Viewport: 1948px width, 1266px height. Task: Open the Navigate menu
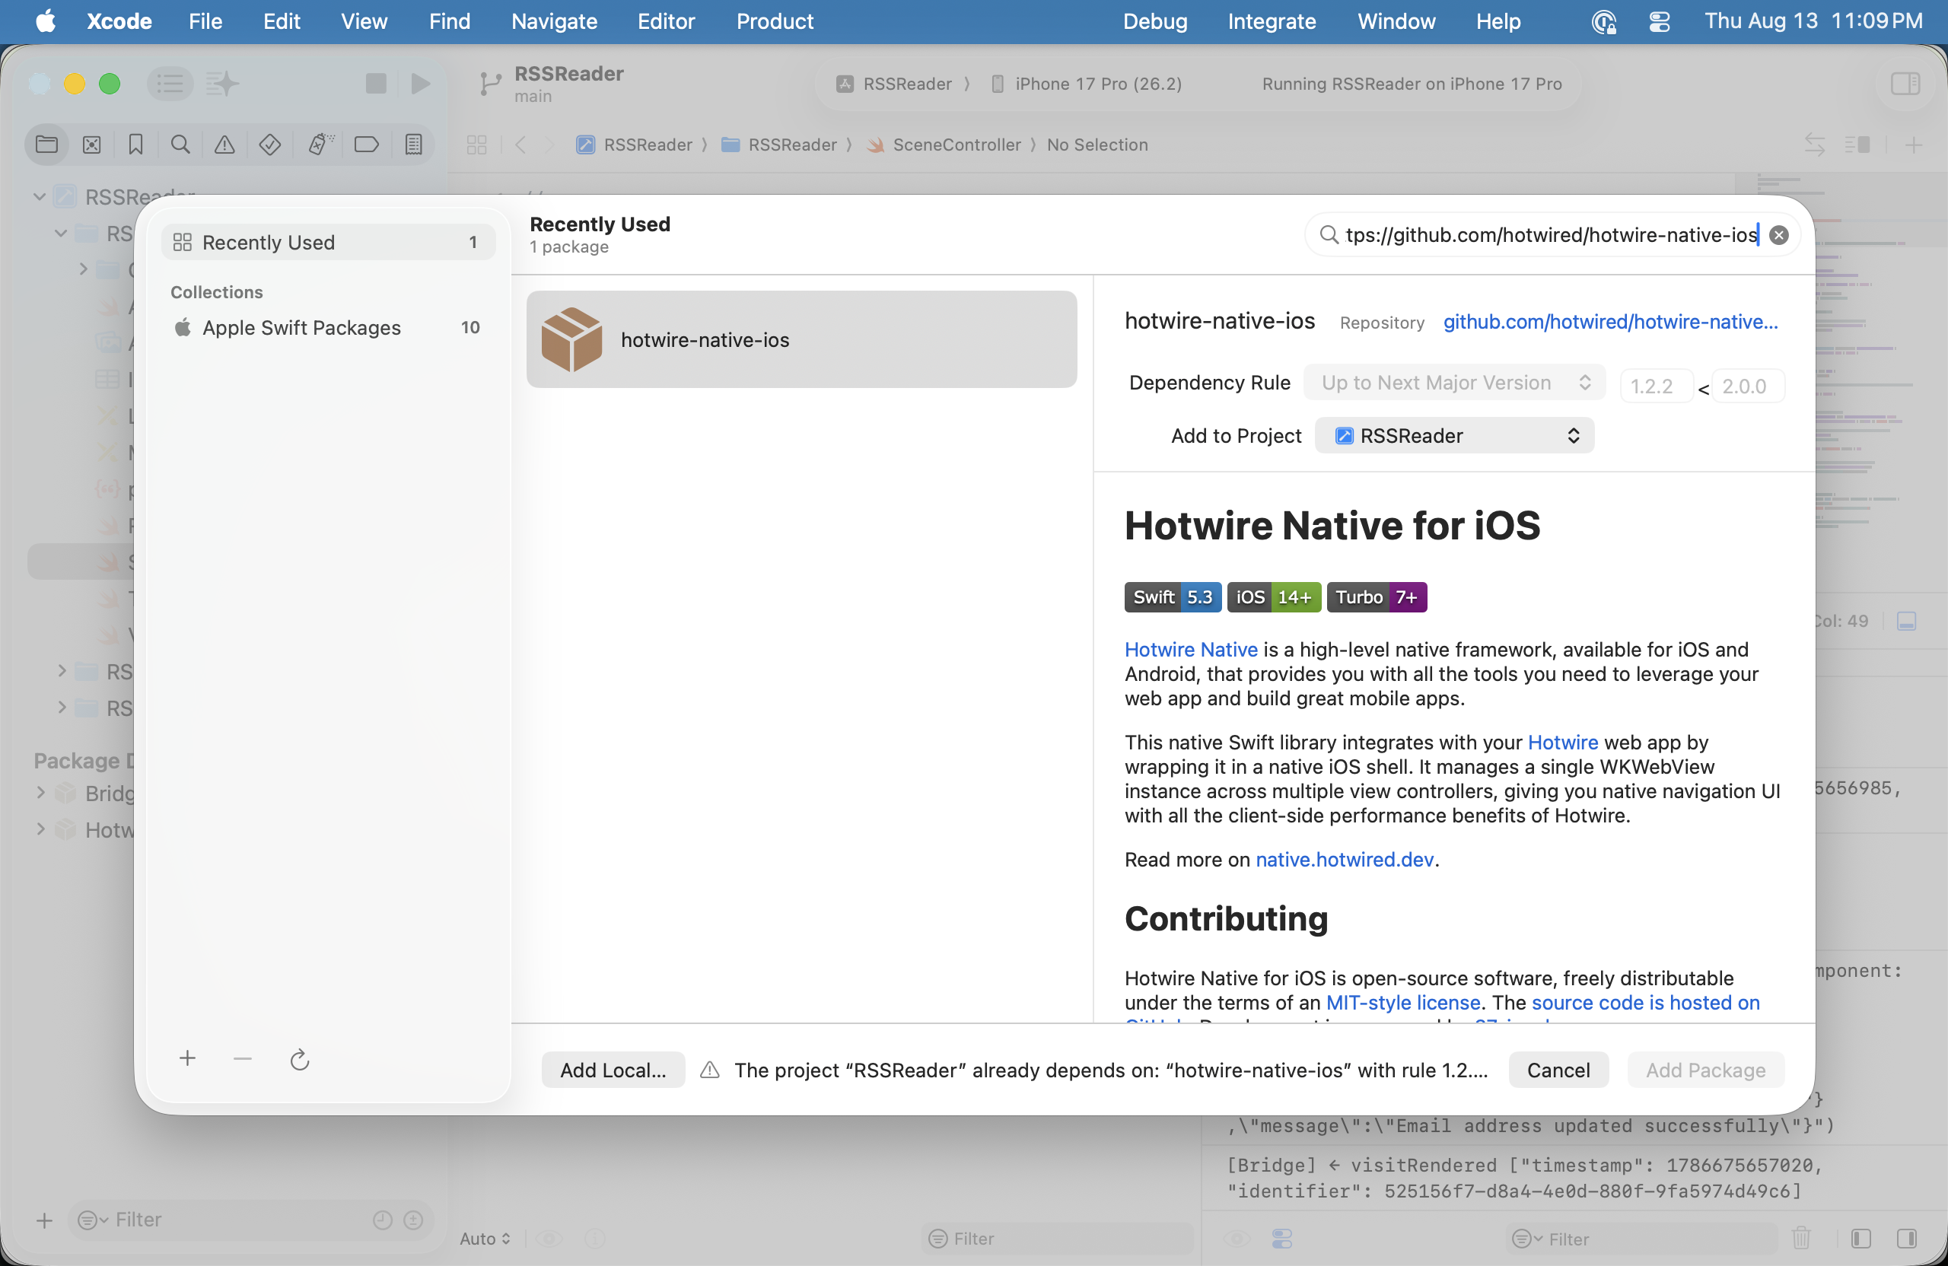click(x=554, y=21)
